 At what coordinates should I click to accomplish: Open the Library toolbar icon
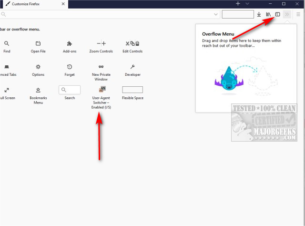click(x=268, y=14)
